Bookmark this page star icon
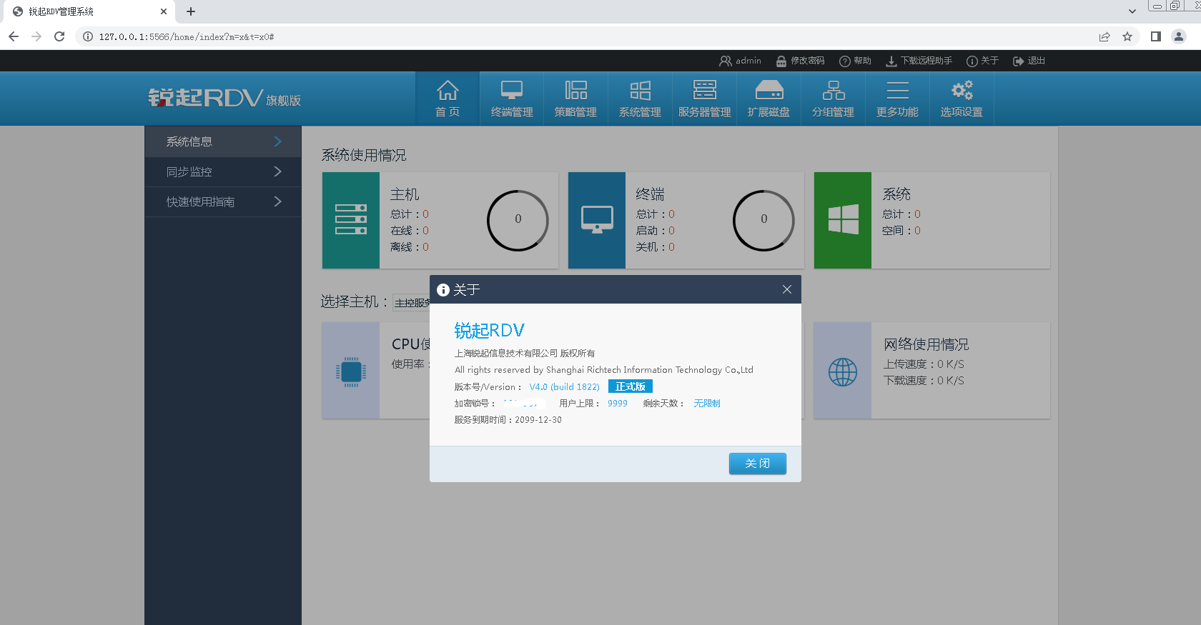Viewport: 1201px width, 625px height. [x=1127, y=36]
